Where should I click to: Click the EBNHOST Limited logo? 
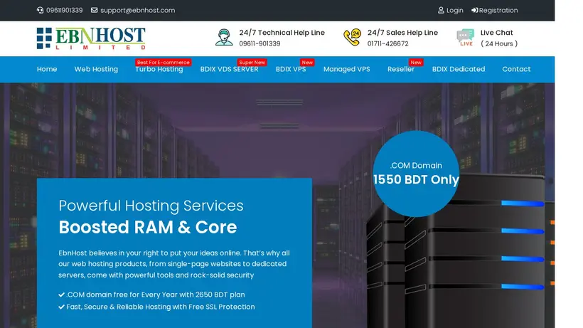coord(91,38)
